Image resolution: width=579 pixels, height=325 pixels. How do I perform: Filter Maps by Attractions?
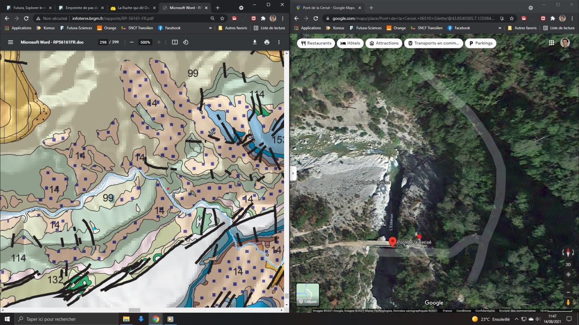click(x=384, y=43)
